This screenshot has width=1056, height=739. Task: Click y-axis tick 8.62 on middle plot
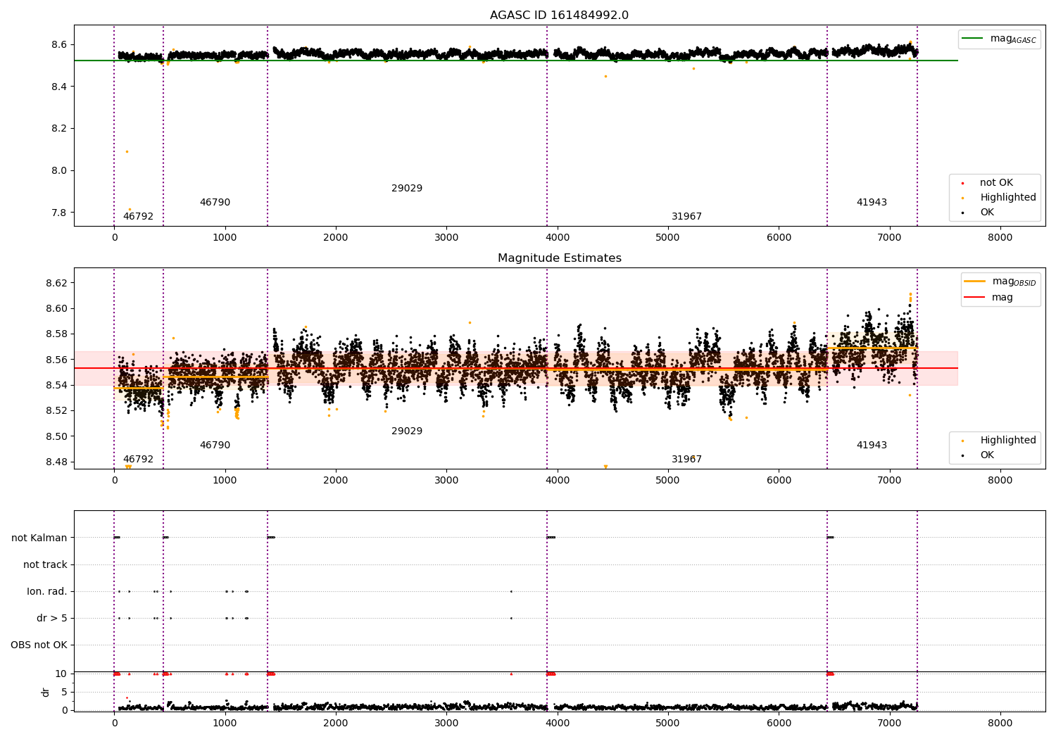tap(56, 283)
